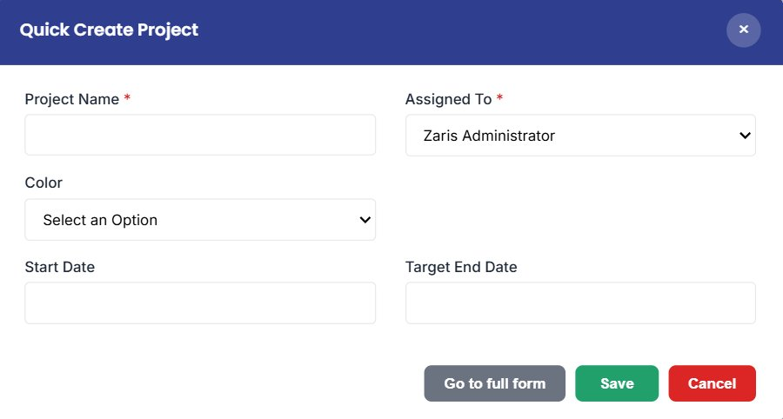783x419 pixels.
Task: Click the Target End Date label
Action: pyautogui.click(x=461, y=267)
